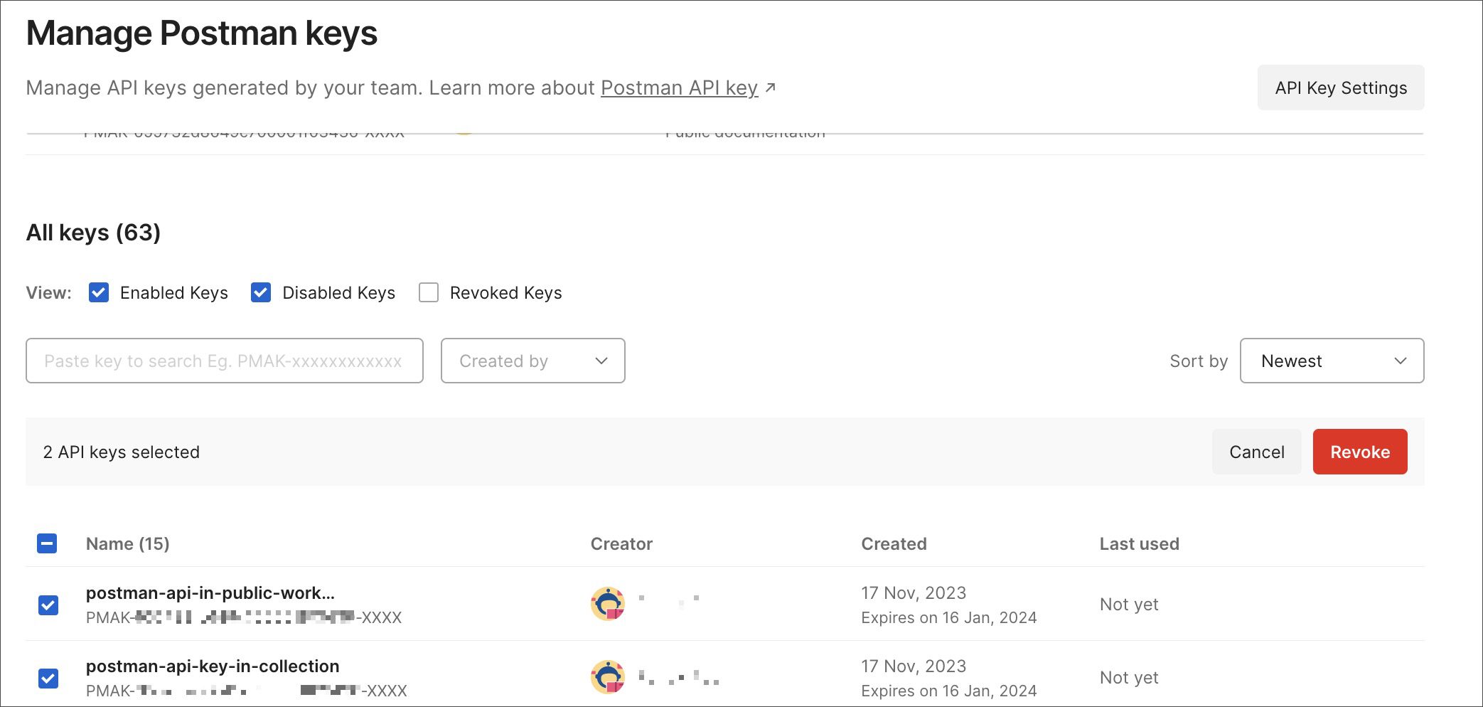Open the Sort by Newest dropdown
1483x707 pixels.
(x=1332, y=361)
